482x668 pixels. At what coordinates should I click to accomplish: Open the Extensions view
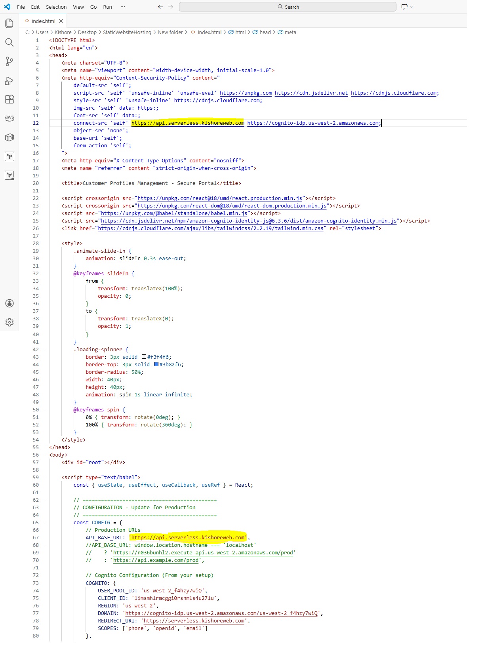pos(10,99)
